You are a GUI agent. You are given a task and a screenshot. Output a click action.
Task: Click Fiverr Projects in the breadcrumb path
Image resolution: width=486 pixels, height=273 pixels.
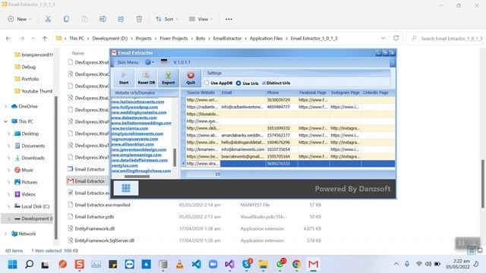[174, 39]
